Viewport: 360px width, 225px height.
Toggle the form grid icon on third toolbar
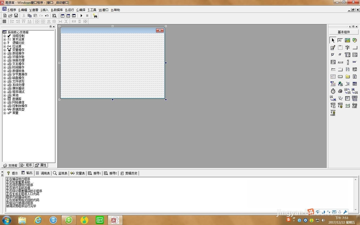pyautogui.click(x=4, y=21)
